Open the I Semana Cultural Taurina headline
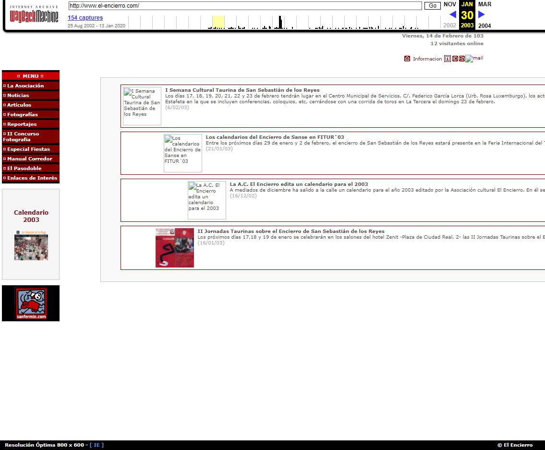545x450 pixels. 242,90
